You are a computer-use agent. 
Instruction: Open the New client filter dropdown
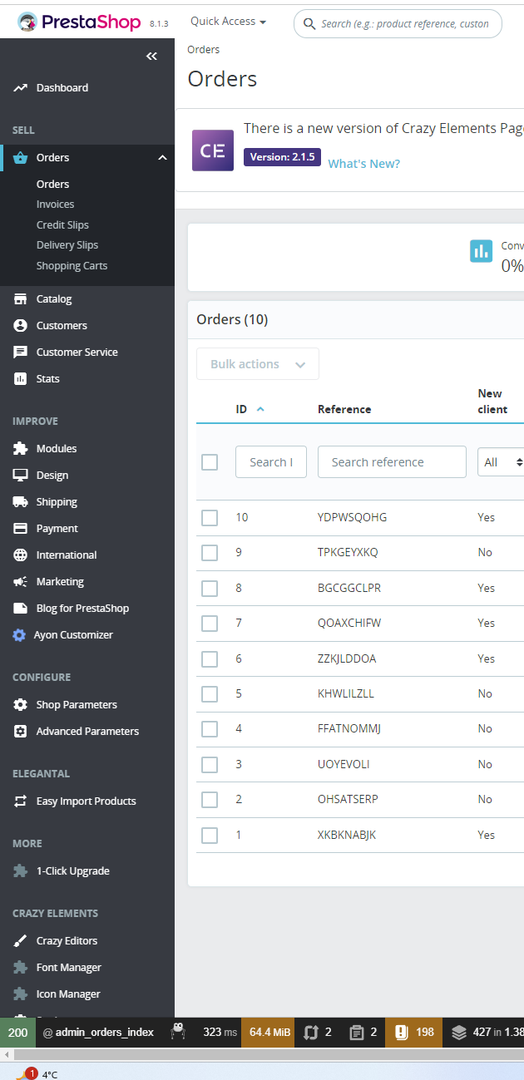pyautogui.click(x=502, y=462)
